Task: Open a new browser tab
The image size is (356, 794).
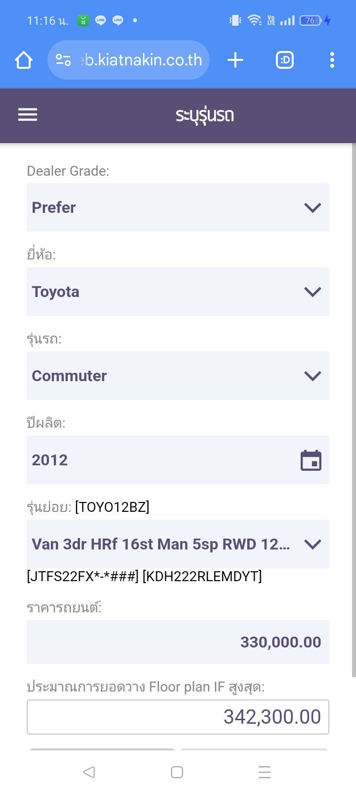Action: tap(235, 60)
